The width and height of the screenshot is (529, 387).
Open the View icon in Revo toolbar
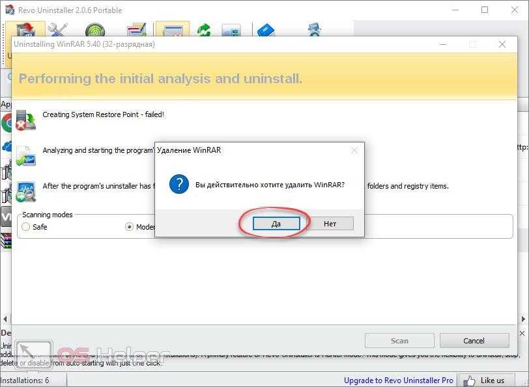pyautogui.click(x=231, y=30)
